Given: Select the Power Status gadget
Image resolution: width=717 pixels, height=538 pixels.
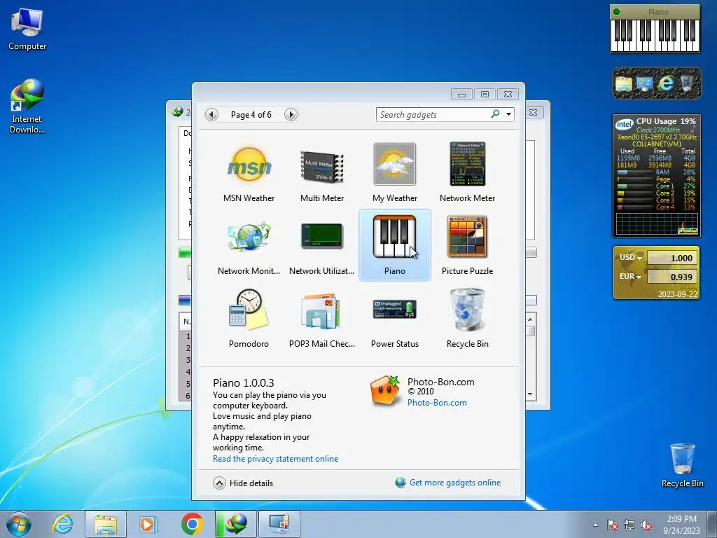Looking at the screenshot, I should coord(395,319).
